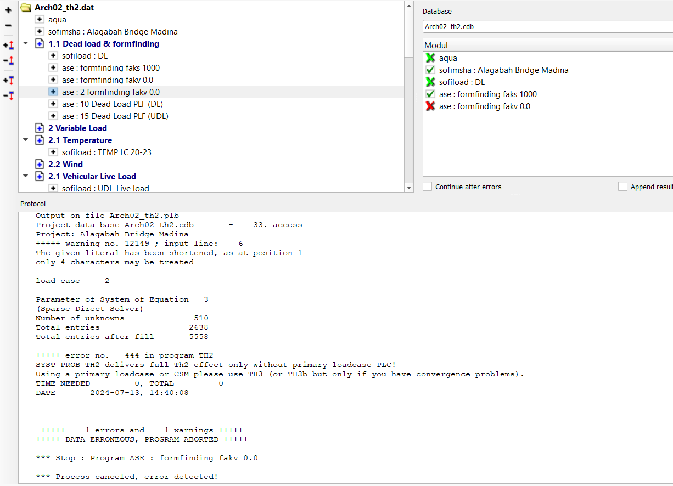Viewport: 673px width, 486px height.
Task: Click module list entry sofimsha : Alagabah Bridge Madina
Action: click(503, 70)
